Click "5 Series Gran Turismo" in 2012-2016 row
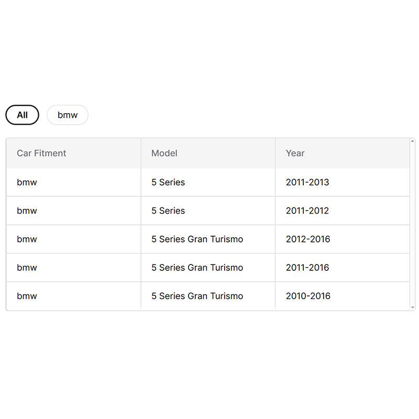This screenshot has width=419, height=419. pyautogui.click(x=197, y=239)
